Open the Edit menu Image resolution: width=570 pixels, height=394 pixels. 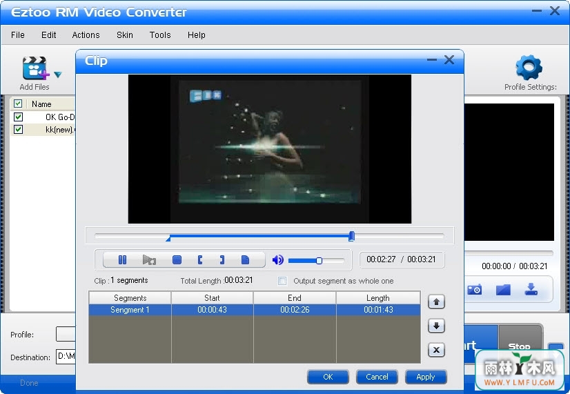click(x=49, y=35)
